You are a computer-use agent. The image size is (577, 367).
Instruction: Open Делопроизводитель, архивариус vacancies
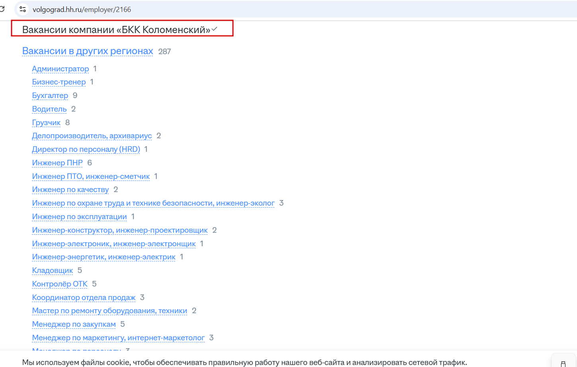pyautogui.click(x=92, y=136)
